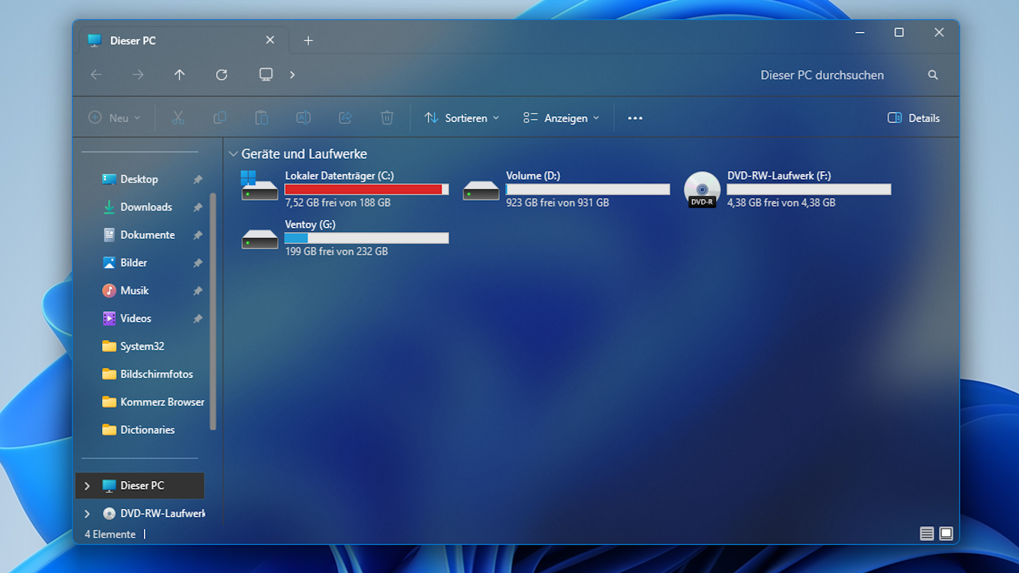Click '923 GB frei von 931 GB' text

click(557, 202)
